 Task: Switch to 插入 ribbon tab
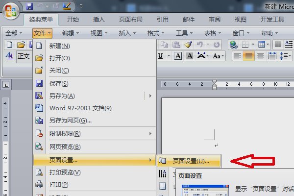pyautogui.click(x=99, y=19)
